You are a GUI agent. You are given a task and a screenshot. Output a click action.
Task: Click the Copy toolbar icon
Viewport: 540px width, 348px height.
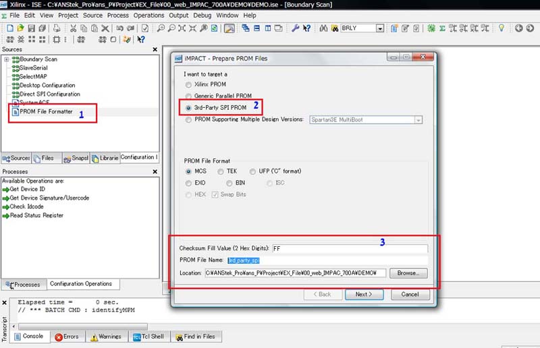click(x=84, y=28)
